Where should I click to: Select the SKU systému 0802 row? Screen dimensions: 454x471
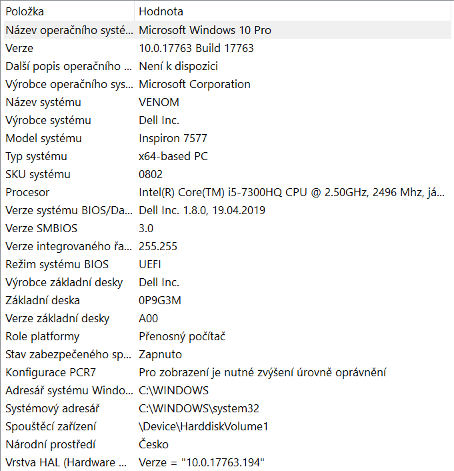(151, 174)
